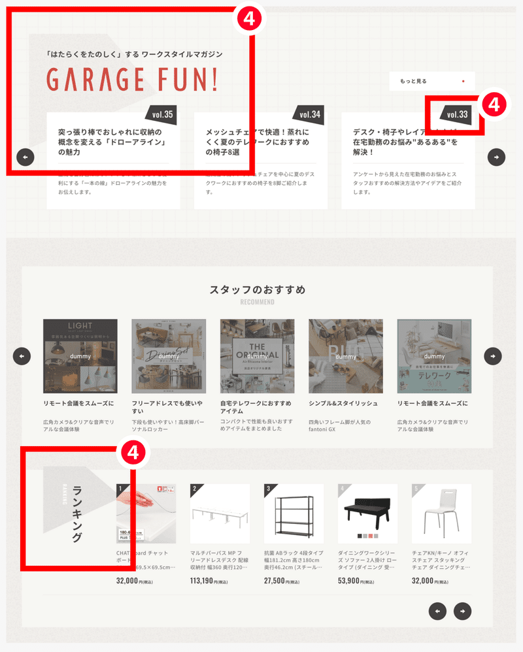Click the magazine carousel previous arrow
The height and width of the screenshot is (652, 523).
(x=25, y=157)
